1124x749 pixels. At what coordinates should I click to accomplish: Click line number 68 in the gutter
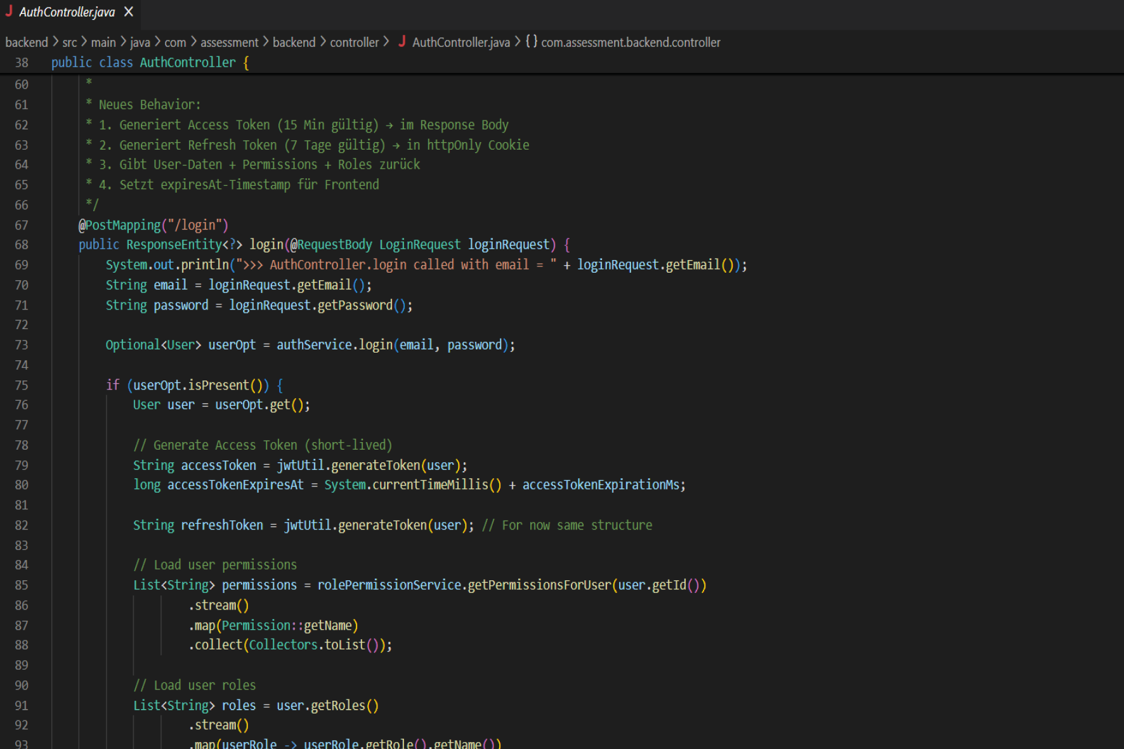point(22,245)
